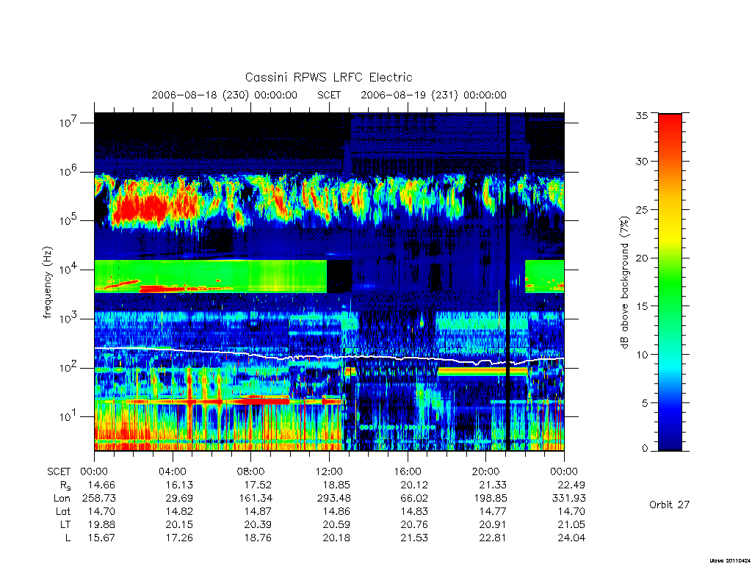Click the SCET axis time '16:00'

407,471
